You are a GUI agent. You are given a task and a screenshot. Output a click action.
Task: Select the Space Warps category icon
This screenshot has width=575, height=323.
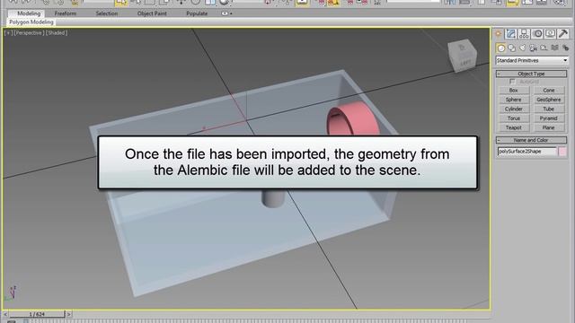tap(555, 48)
